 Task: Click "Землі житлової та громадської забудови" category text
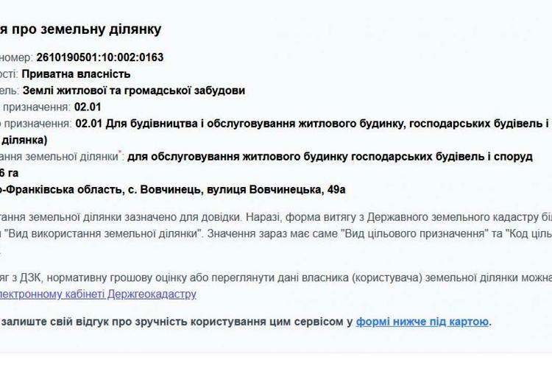[x=134, y=91]
